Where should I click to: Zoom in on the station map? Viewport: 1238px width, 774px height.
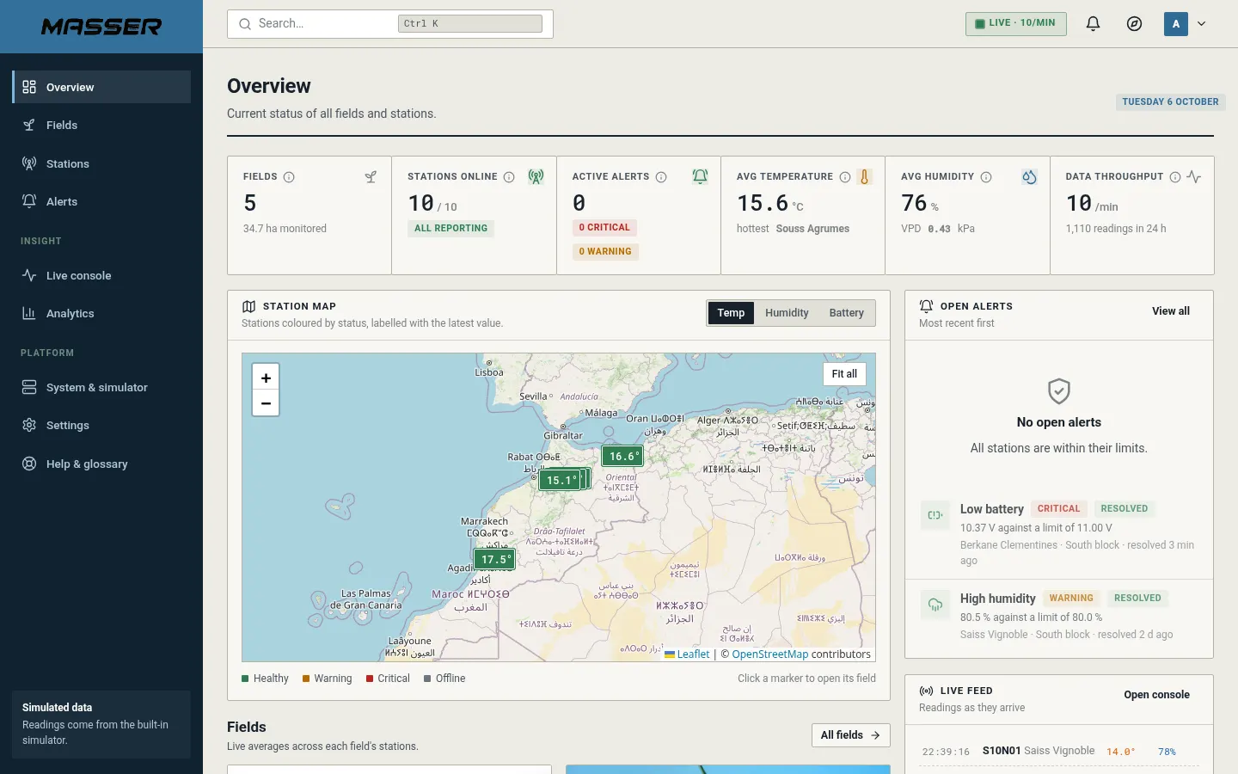266,378
